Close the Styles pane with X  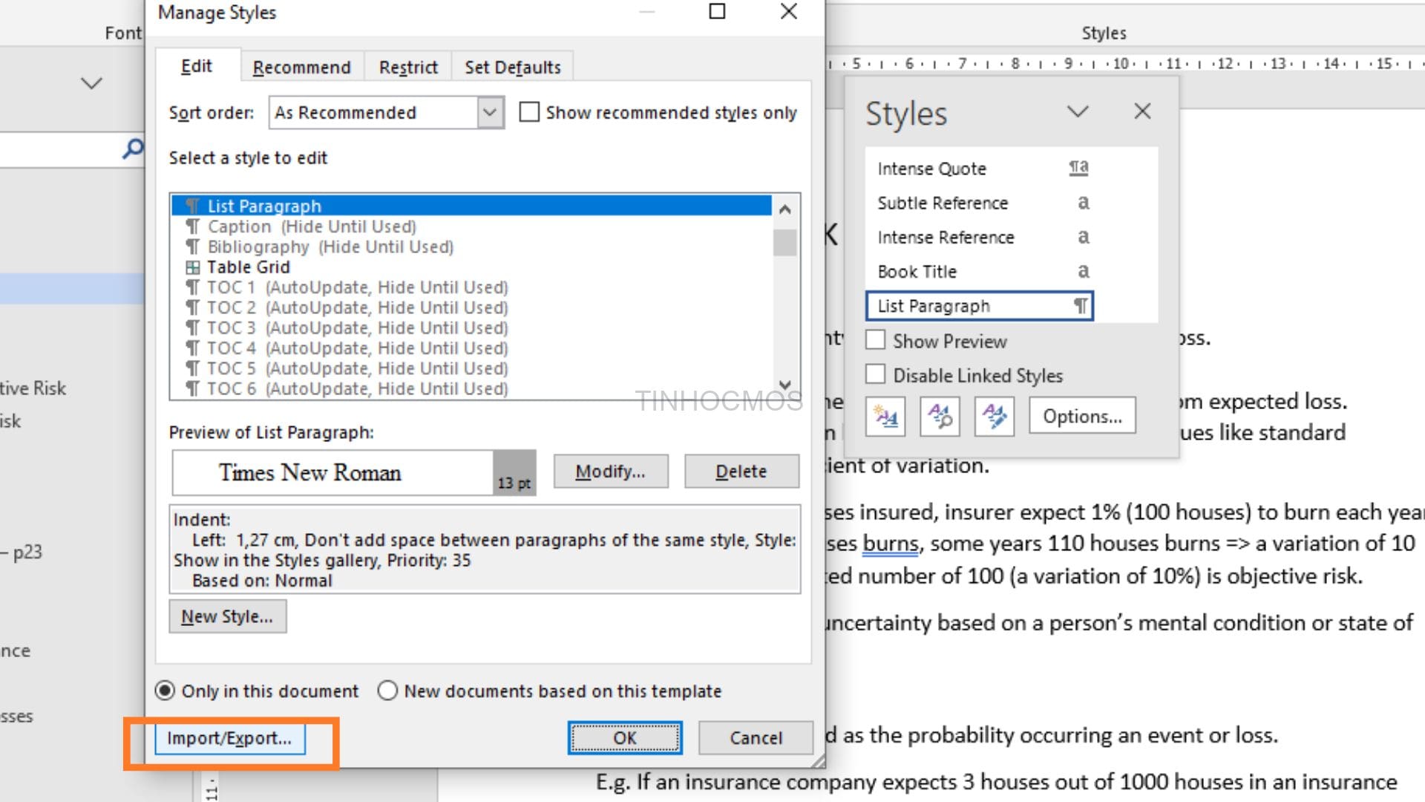pyautogui.click(x=1142, y=111)
